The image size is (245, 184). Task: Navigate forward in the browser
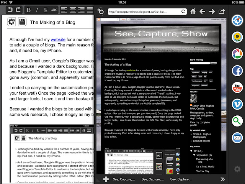click(212, 11)
